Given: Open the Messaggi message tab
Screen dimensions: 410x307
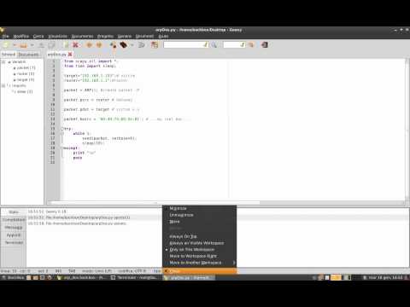Looking at the screenshot, I should click(14, 228).
